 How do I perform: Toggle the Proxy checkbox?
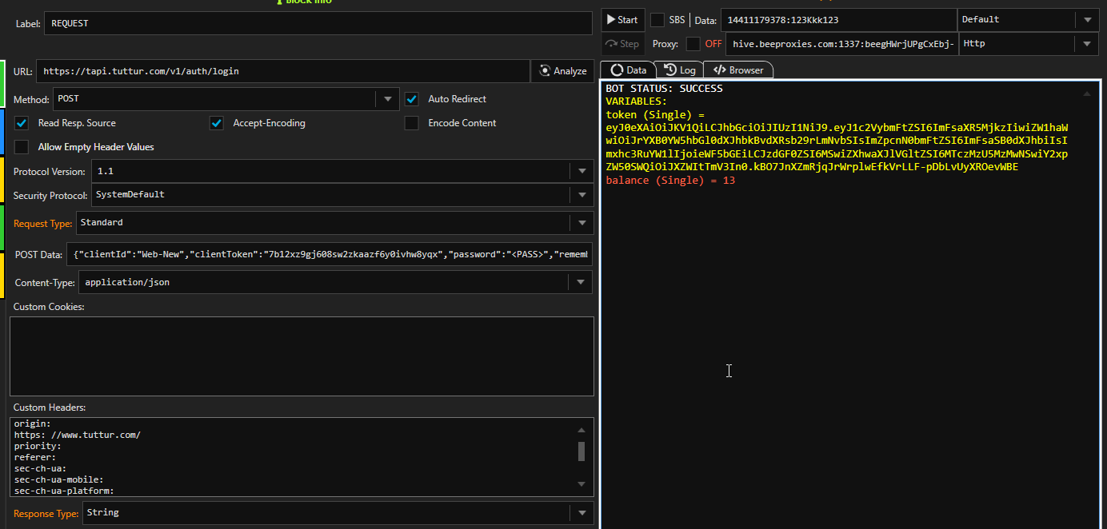click(693, 44)
